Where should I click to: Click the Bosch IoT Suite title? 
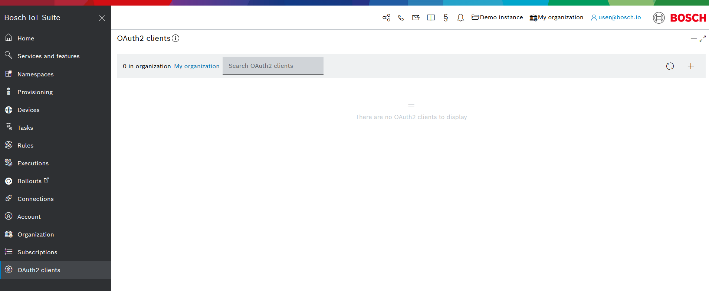point(32,17)
